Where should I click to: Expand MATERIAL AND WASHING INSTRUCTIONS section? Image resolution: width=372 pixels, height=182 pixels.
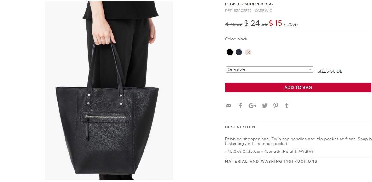271,161
